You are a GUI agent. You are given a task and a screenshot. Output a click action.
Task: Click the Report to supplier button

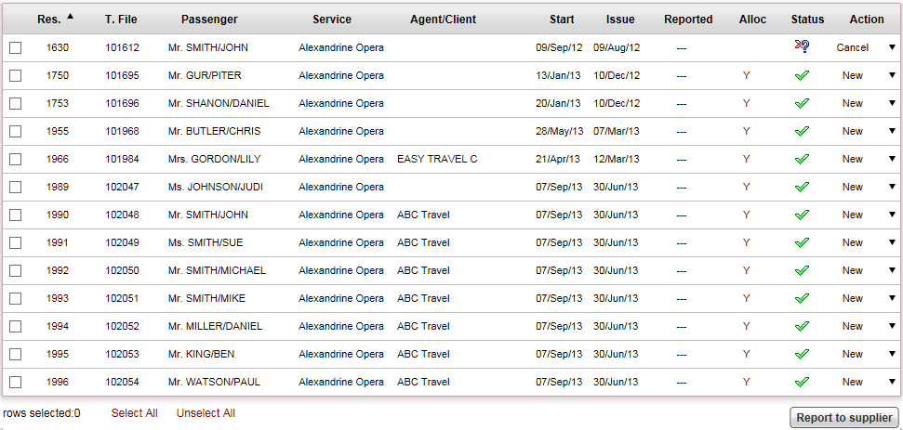pos(843,418)
